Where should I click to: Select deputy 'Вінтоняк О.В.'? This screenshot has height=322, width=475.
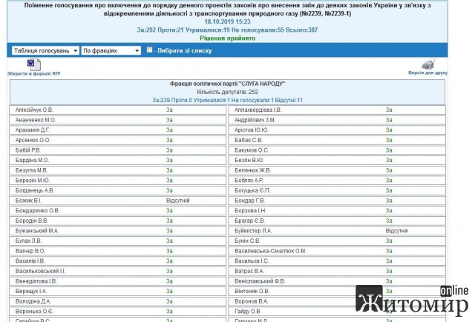coord(252,291)
